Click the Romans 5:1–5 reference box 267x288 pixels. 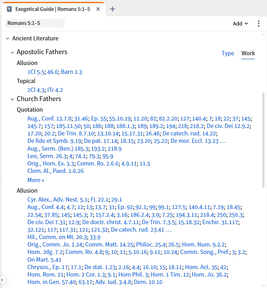pos(35,23)
